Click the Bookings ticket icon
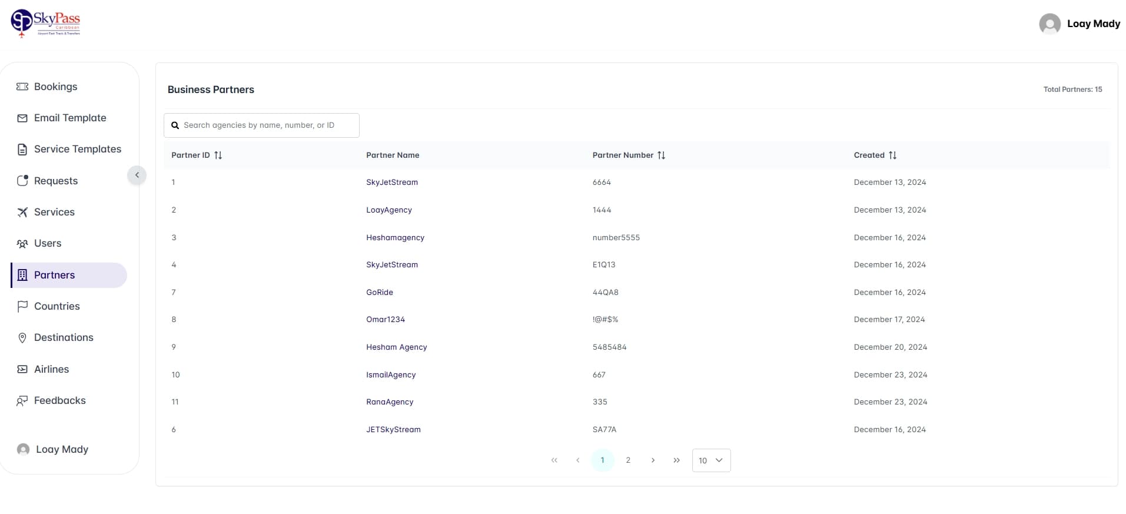The height and width of the screenshot is (514, 1126). [22, 87]
